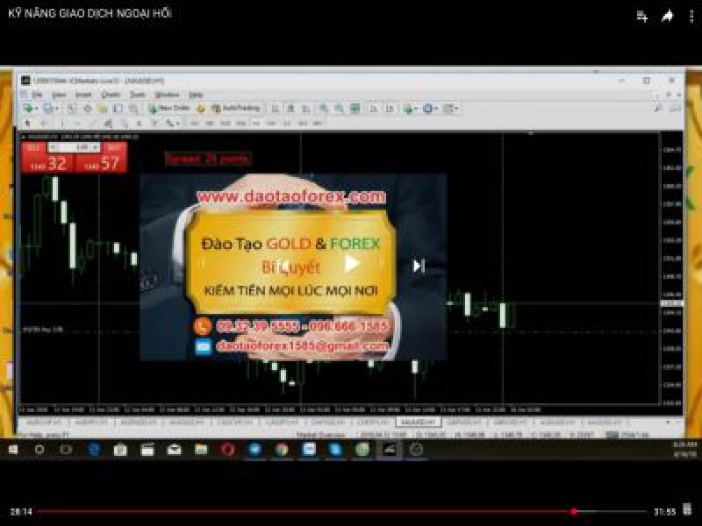Expand the Profiles dropdown arrow
Viewport: 702px width, 526px height.
point(56,109)
